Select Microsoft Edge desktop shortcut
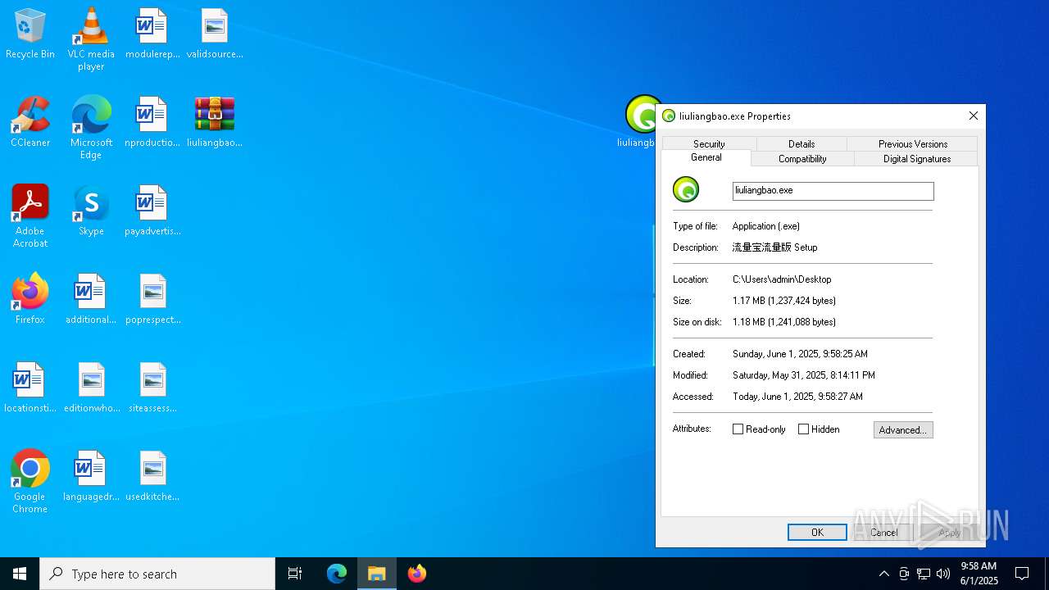 point(91,127)
